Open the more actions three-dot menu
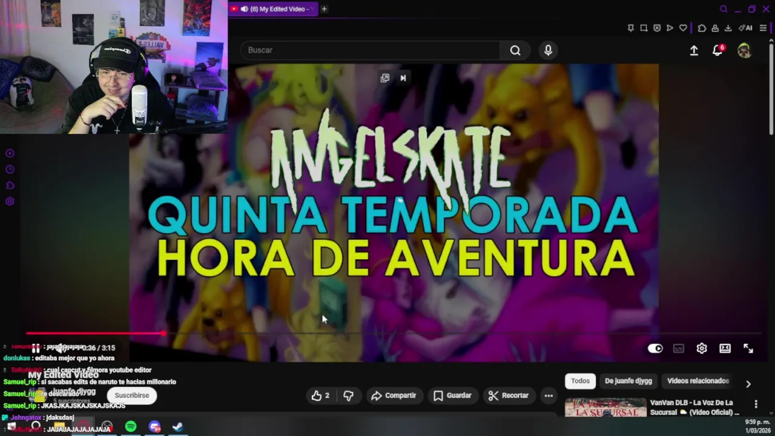The height and width of the screenshot is (436, 775). [x=549, y=395]
